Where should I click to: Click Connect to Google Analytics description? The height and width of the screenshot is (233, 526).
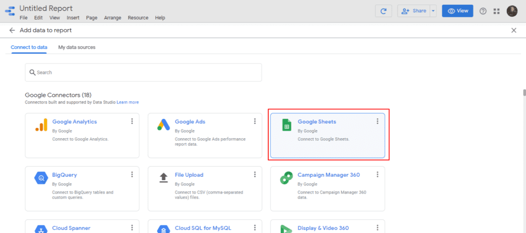coord(80,139)
